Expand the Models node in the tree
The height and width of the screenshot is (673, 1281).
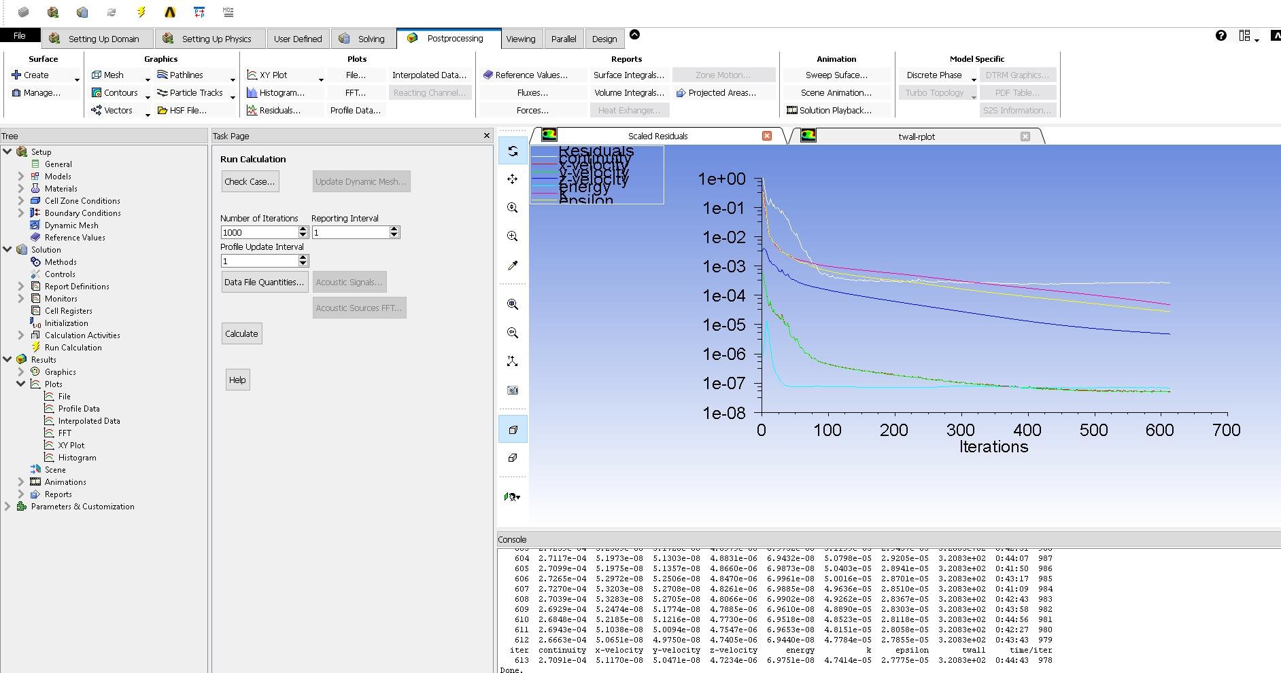(x=21, y=177)
